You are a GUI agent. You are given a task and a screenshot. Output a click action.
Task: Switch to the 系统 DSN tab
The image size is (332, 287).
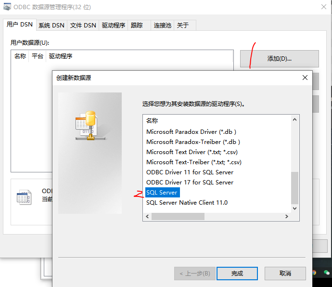pos(51,26)
